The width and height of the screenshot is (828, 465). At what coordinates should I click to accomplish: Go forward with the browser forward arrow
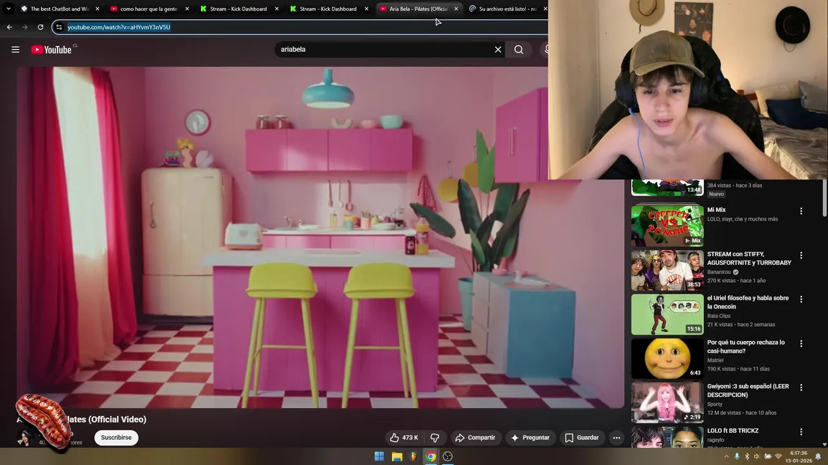pos(25,27)
